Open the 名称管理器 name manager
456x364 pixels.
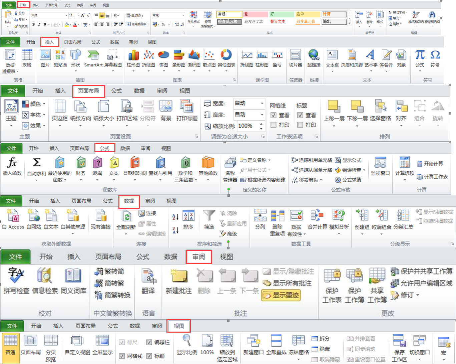click(230, 170)
